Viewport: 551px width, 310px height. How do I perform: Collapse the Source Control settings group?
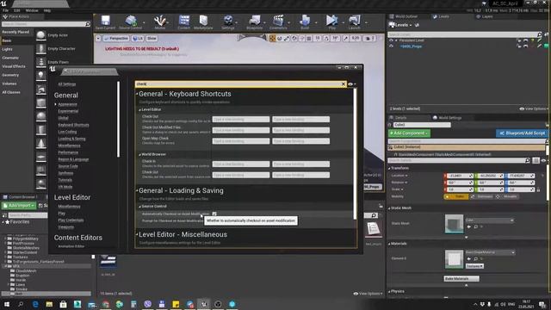point(139,207)
